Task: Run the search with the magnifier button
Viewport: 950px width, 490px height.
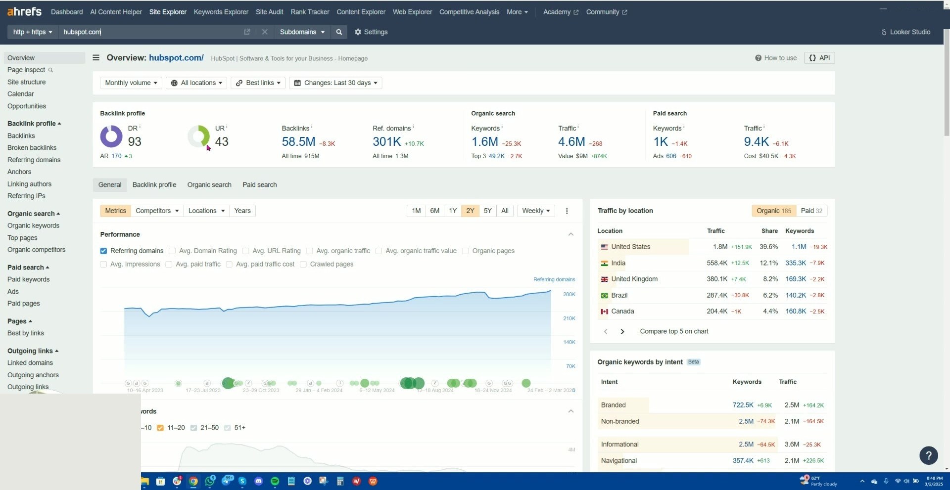Action: [x=339, y=32]
